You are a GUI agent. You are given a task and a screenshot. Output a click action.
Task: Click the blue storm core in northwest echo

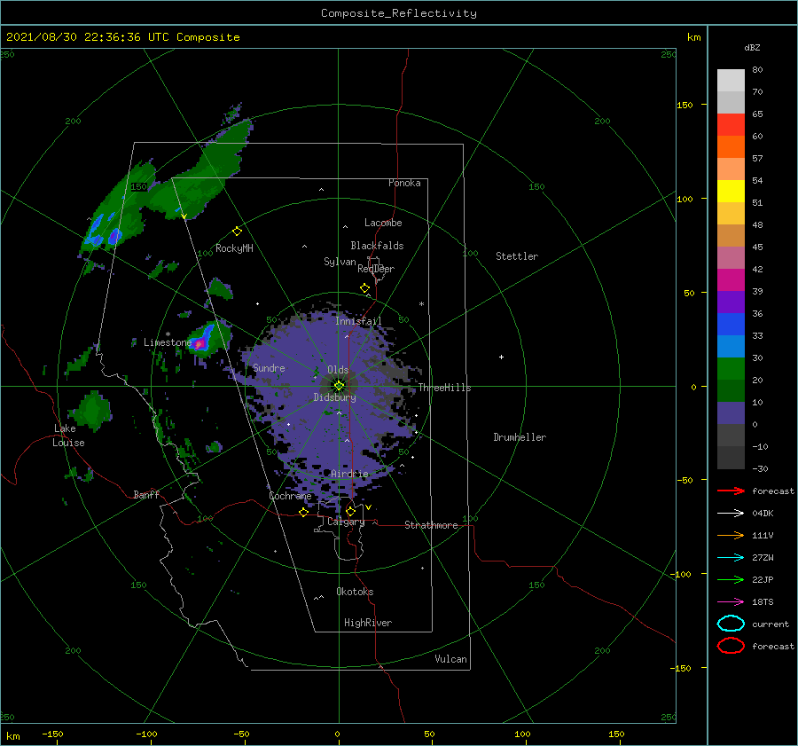(115, 236)
